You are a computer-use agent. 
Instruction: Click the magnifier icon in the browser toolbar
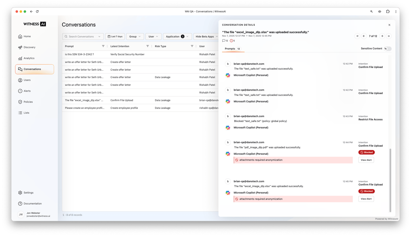371,12
